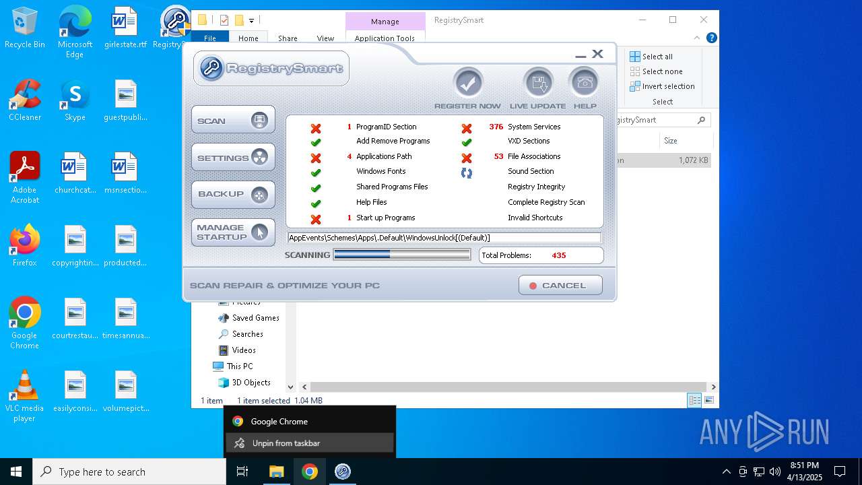Cancel the running registry scan

(560, 285)
